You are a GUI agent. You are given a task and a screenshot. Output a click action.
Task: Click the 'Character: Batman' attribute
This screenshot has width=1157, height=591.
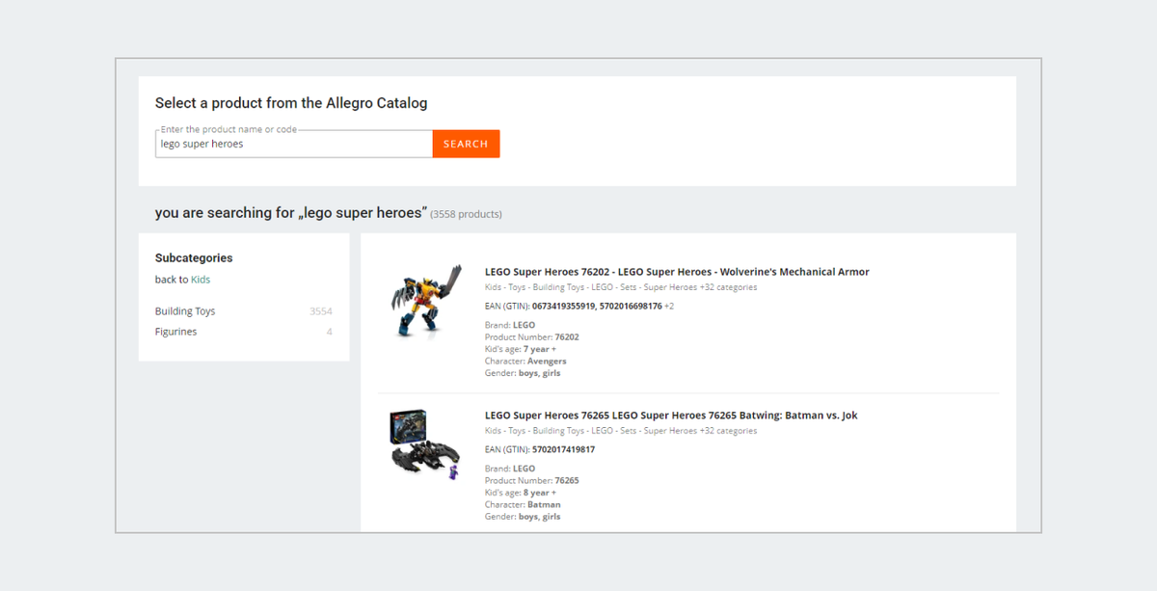coord(523,505)
